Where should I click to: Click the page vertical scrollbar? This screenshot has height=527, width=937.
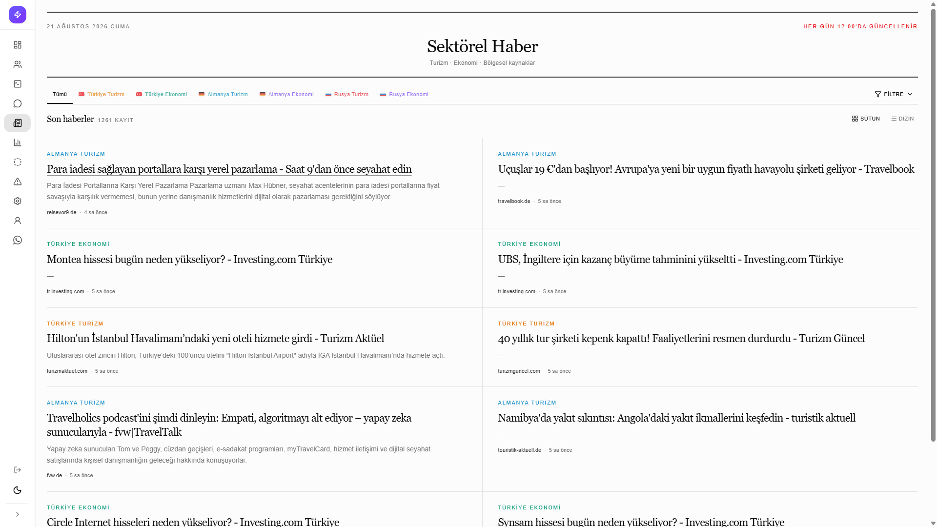click(x=933, y=224)
